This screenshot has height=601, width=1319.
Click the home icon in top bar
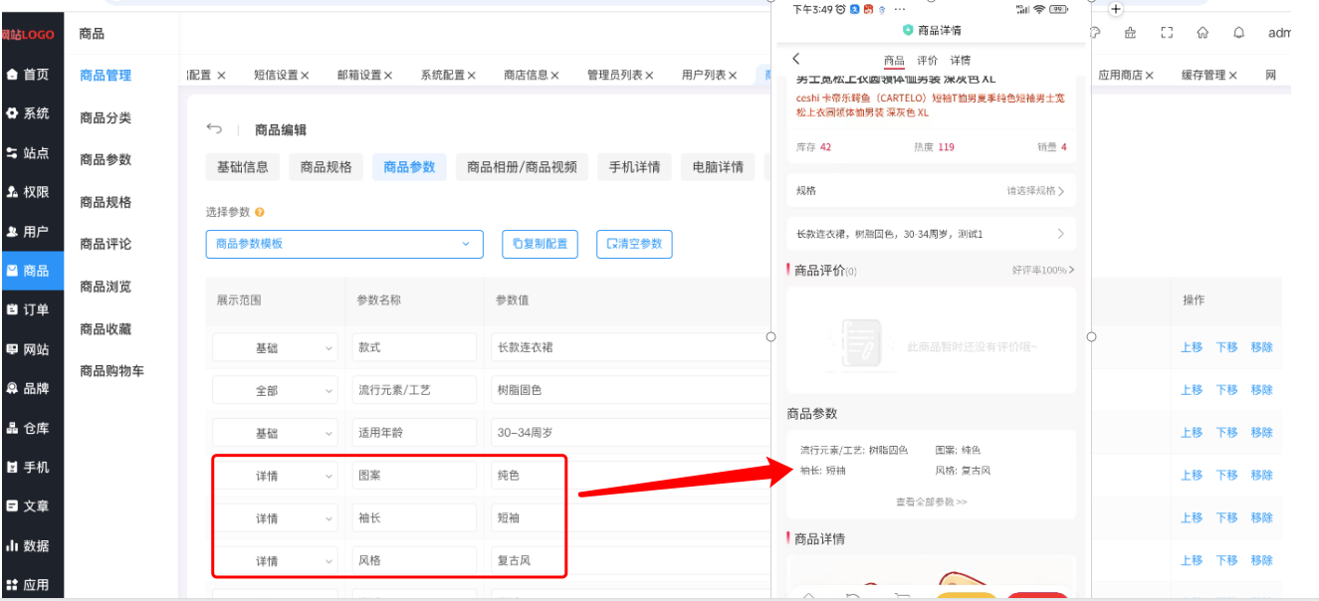[1203, 33]
